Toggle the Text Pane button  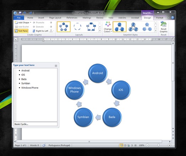[x=21, y=31]
